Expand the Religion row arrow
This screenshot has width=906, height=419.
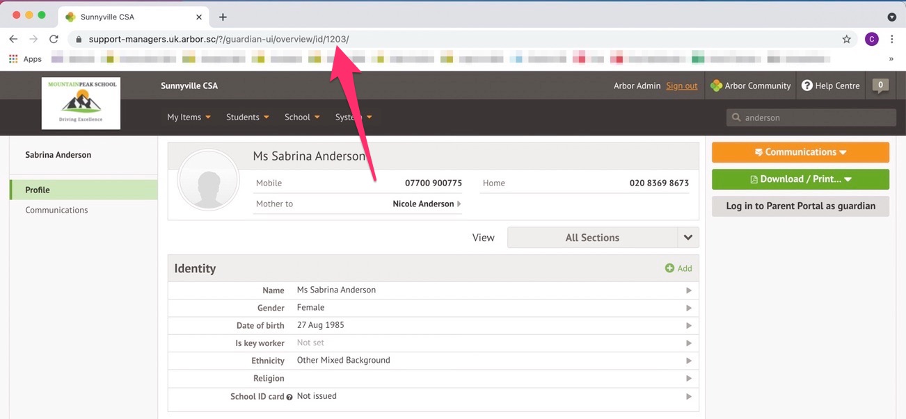(689, 379)
